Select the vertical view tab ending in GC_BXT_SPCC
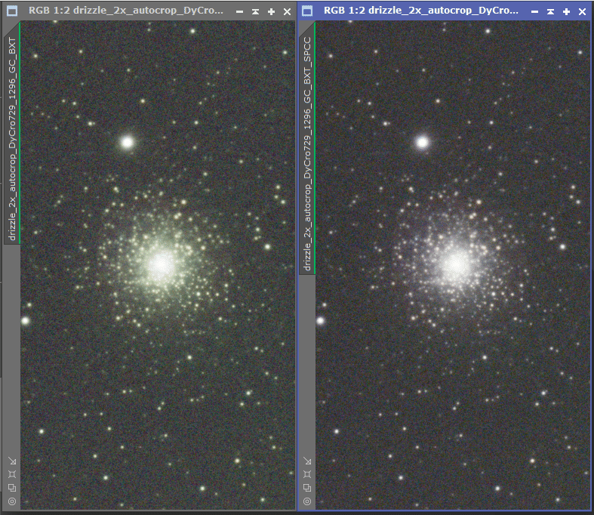This screenshot has width=594, height=515. click(307, 153)
